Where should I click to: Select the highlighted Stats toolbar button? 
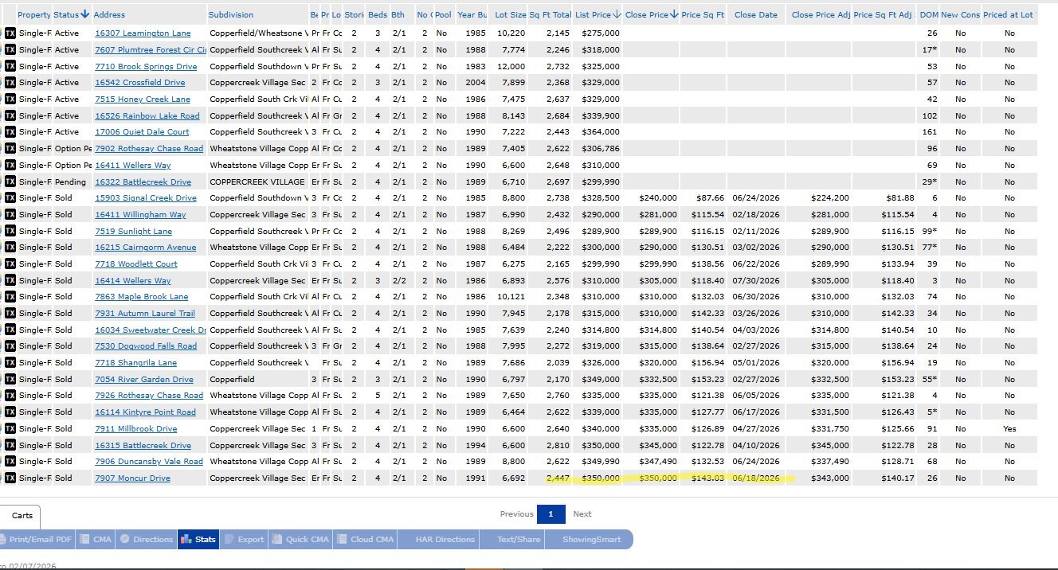pos(198,539)
